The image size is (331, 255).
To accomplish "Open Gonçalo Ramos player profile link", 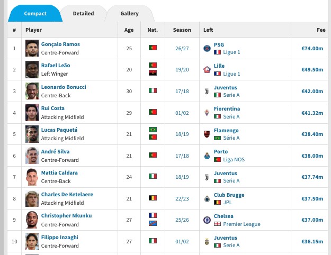I will tap(60, 44).
